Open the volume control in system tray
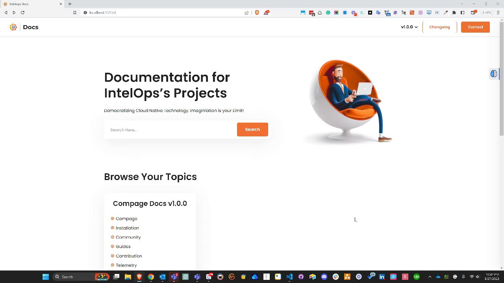Image resolution: width=504 pixels, height=283 pixels. tap(478, 277)
